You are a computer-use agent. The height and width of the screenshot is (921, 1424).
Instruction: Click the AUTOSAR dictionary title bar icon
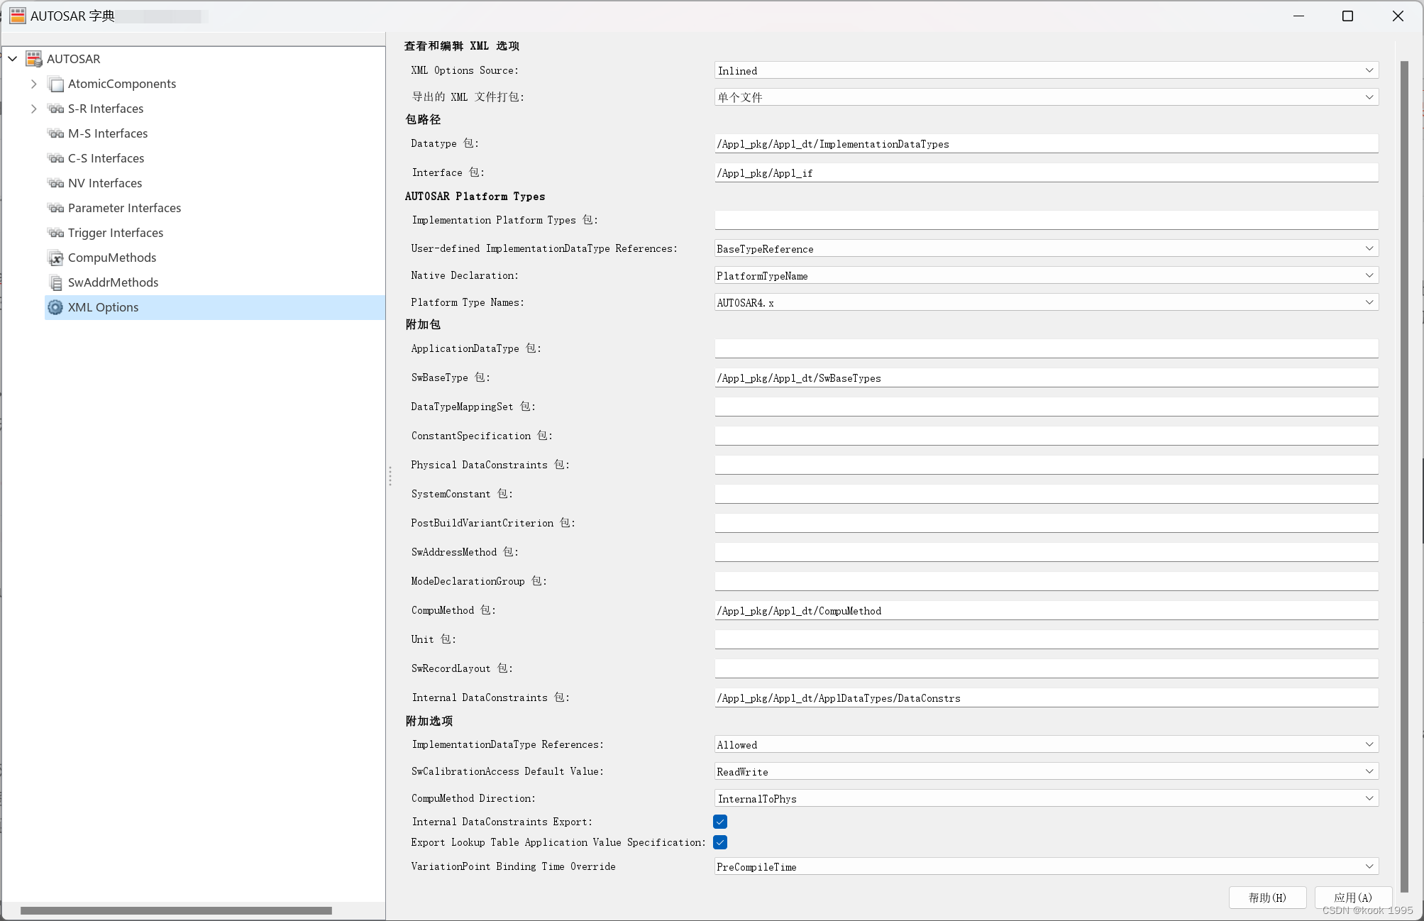[18, 16]
